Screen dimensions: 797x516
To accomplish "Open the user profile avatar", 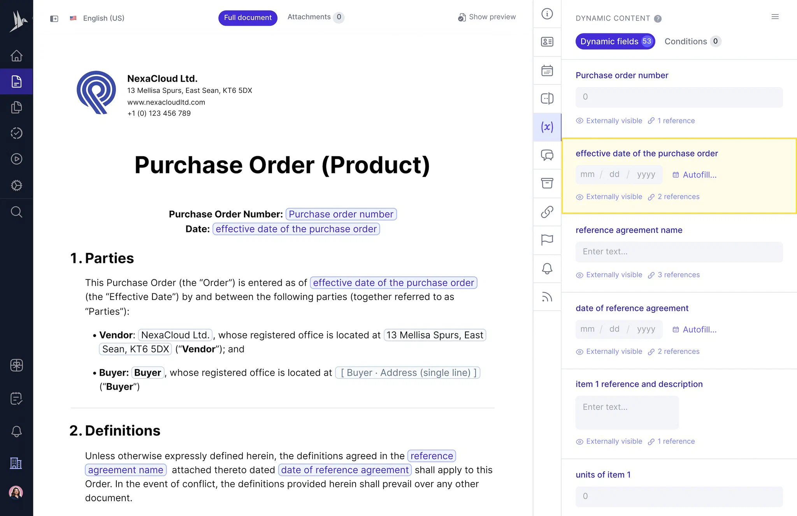I will tap(16, 492).
